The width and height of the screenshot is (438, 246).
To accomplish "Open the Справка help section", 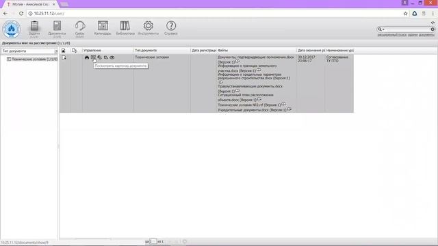I will coord(170,28).
